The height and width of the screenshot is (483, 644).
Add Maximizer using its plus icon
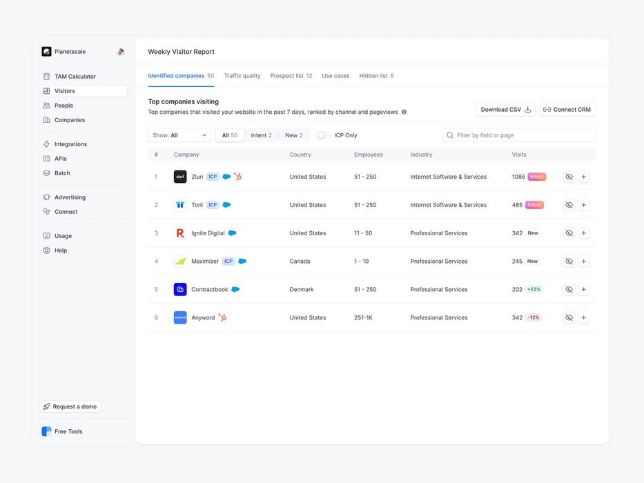pos(583,262)
